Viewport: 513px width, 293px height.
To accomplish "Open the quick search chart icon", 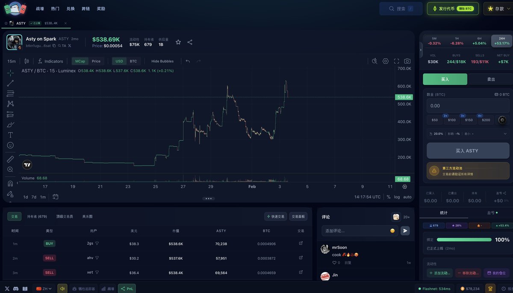I will [x=374, y=61].
